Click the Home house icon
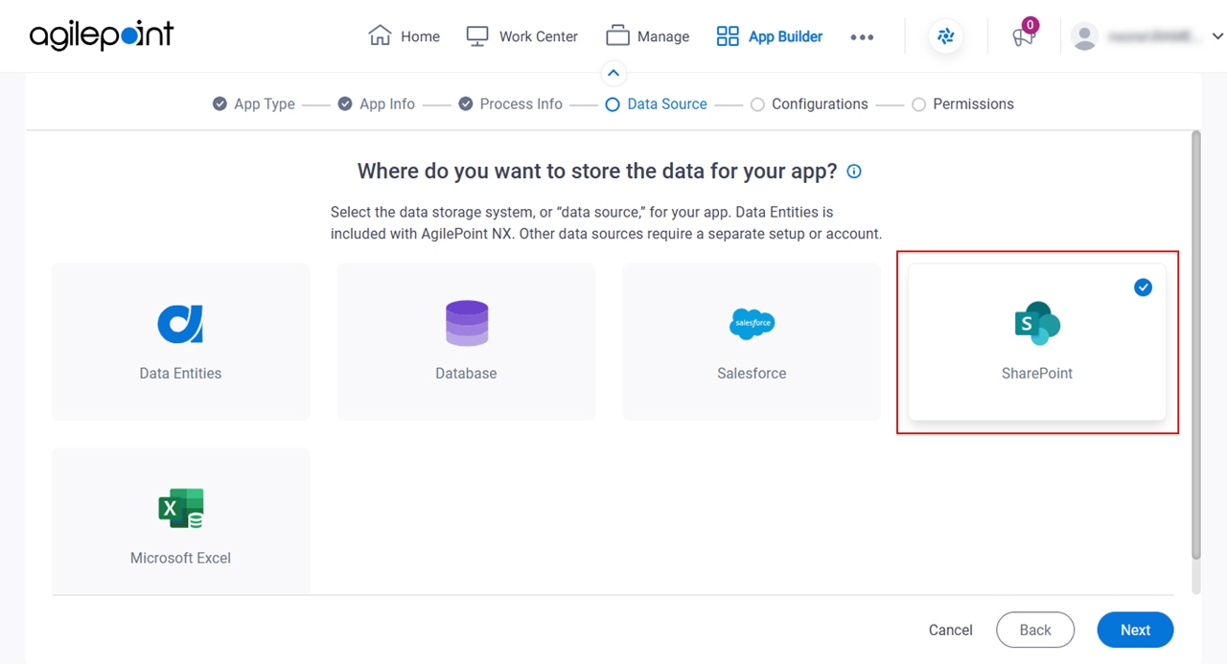 point(380,36)
